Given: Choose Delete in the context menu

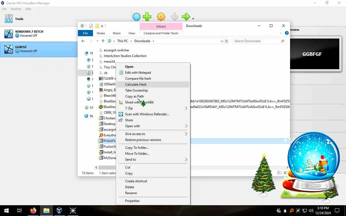Looking at the screenshot, I should coord(153,187).
